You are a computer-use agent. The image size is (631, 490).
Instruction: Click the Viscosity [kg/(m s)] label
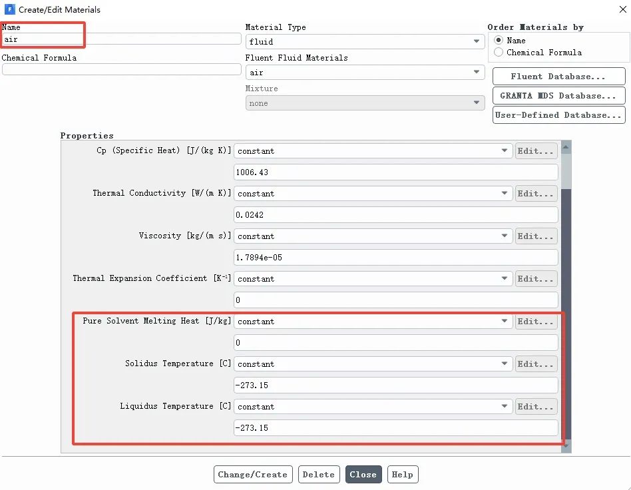pyautogui.click(x=185, y=236)
